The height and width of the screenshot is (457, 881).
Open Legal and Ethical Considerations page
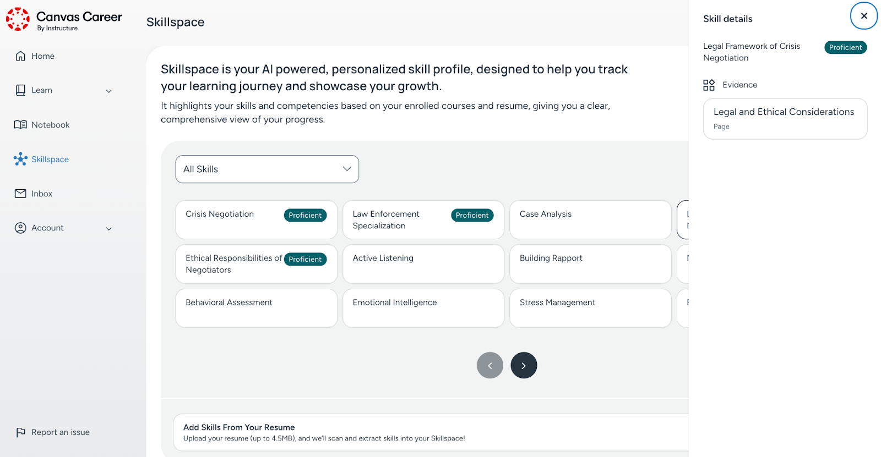785,118
